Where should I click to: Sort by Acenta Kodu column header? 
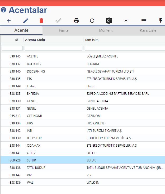pyautogui.click(x=35, y=40)
